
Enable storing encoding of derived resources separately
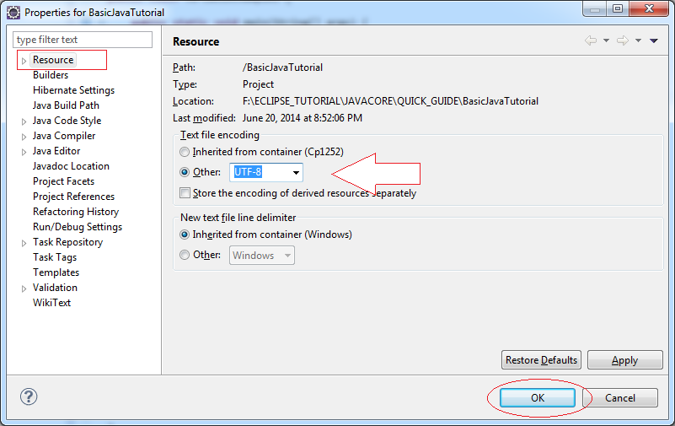(185, 193)
